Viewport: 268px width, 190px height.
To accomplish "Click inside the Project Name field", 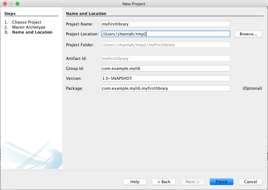I will tap(165, 24).
